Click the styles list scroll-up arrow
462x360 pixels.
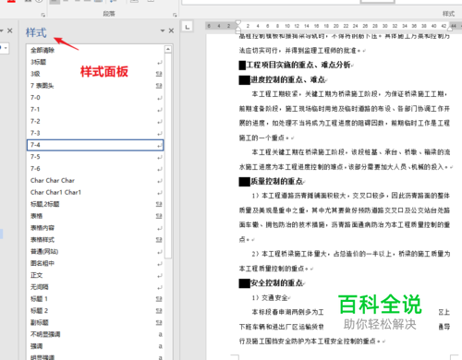click(x=168, y=49)
